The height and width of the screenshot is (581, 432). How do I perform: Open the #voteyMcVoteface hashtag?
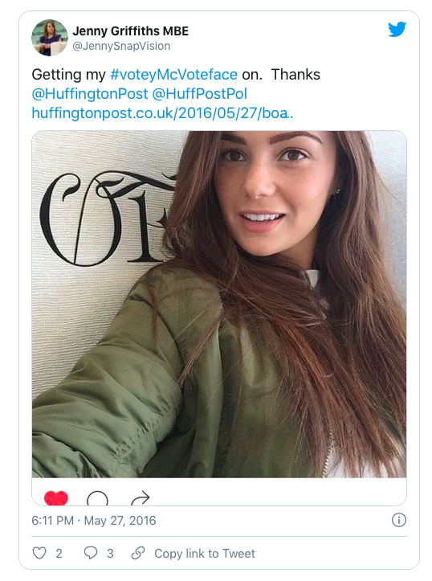point(174,75)
